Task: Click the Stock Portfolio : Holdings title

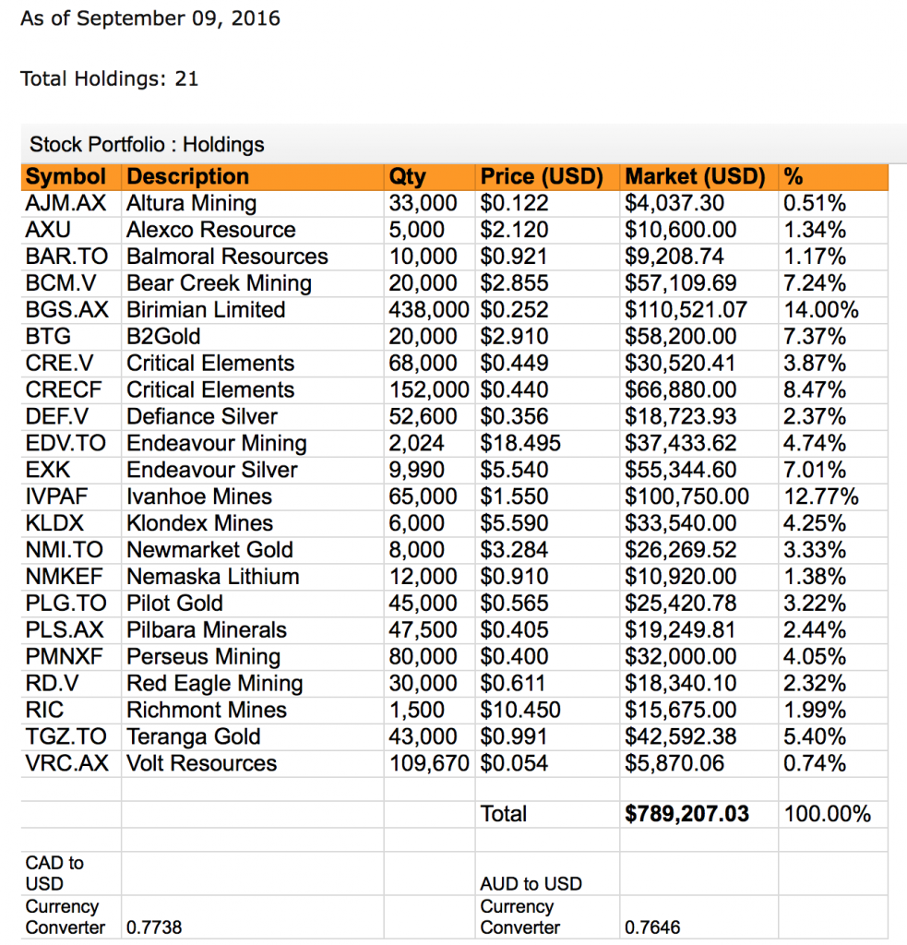Action: coord(147,145)
